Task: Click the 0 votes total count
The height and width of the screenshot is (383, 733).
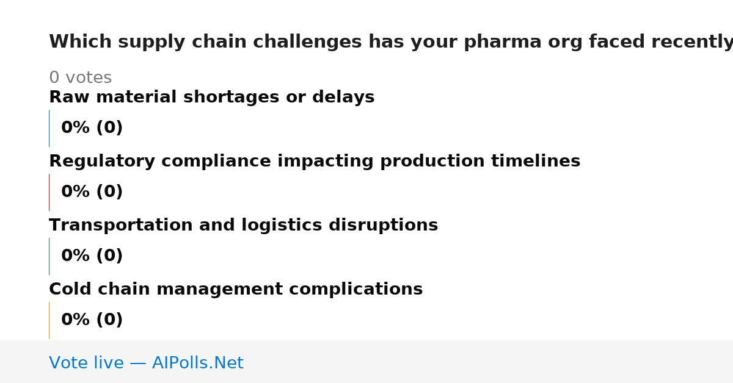Action: click(x=80, y=78)
